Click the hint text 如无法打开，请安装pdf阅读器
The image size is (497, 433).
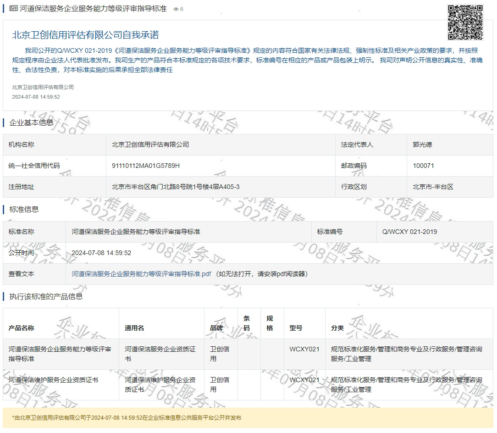click(262, 274)
